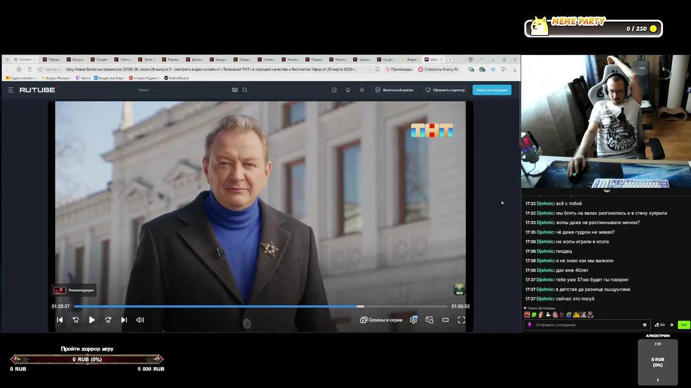This screenshot has width=691, height=388.
Task: Seek on video progress bar
Action: coord(261,306)
